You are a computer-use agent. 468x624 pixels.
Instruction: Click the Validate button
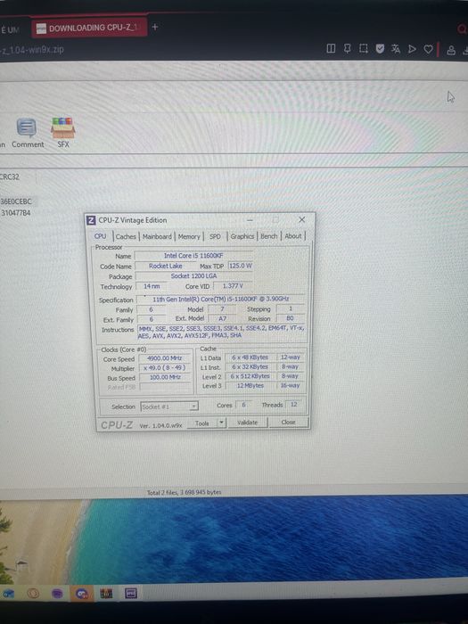248,423
